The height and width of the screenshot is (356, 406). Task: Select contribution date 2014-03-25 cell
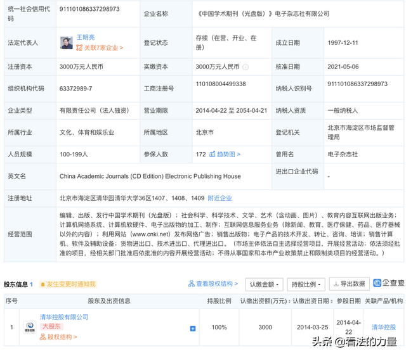tap(313, 327)
